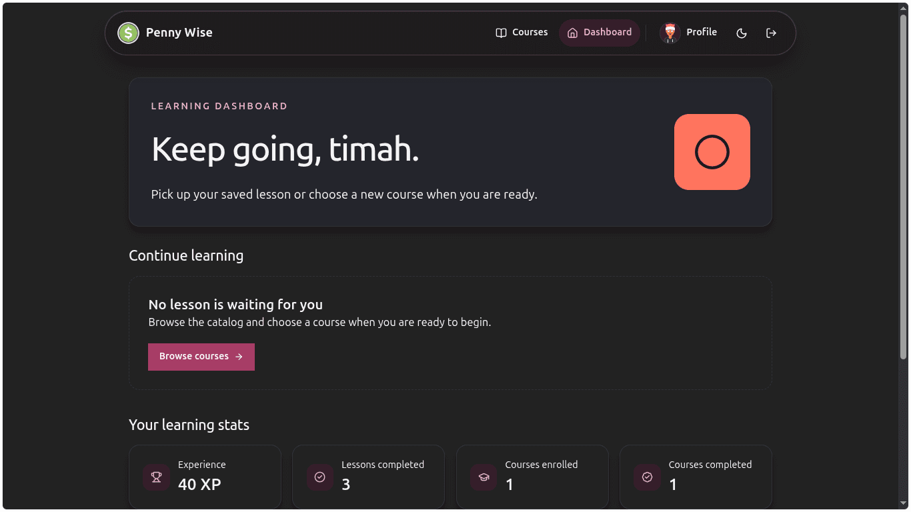This screenshot has height=512, width=911.
Task: Click the open book Courses icon
Action: pyautogui.click(x=502, y=33)
